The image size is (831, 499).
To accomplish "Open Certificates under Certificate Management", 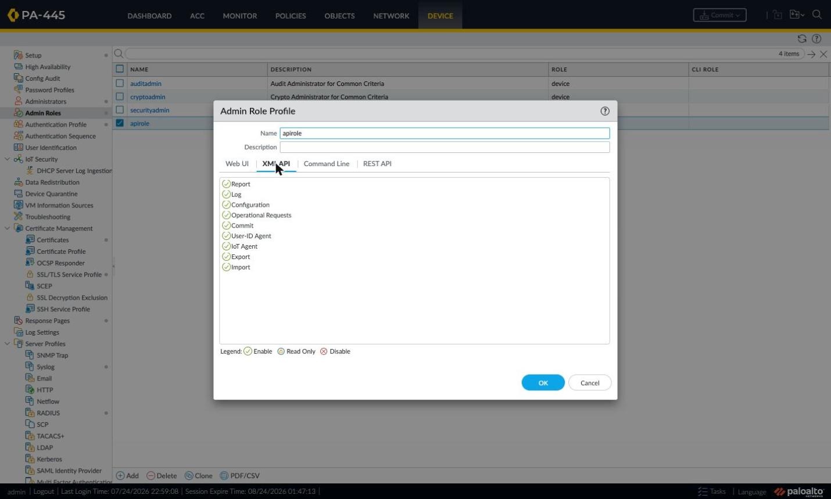I will (x=52, y=240).
